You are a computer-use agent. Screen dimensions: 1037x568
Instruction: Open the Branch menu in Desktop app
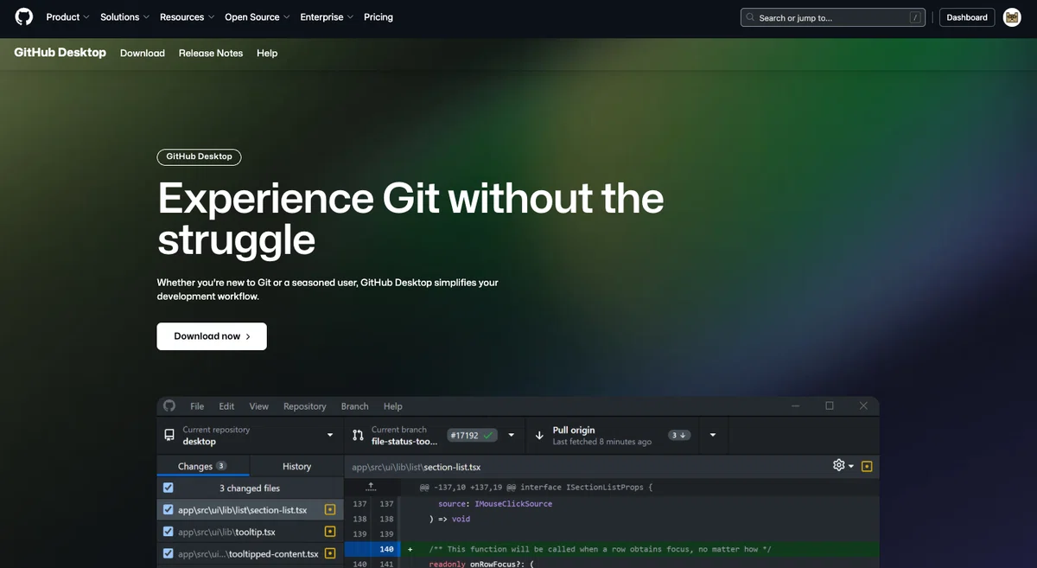click(x=354, y=406)
